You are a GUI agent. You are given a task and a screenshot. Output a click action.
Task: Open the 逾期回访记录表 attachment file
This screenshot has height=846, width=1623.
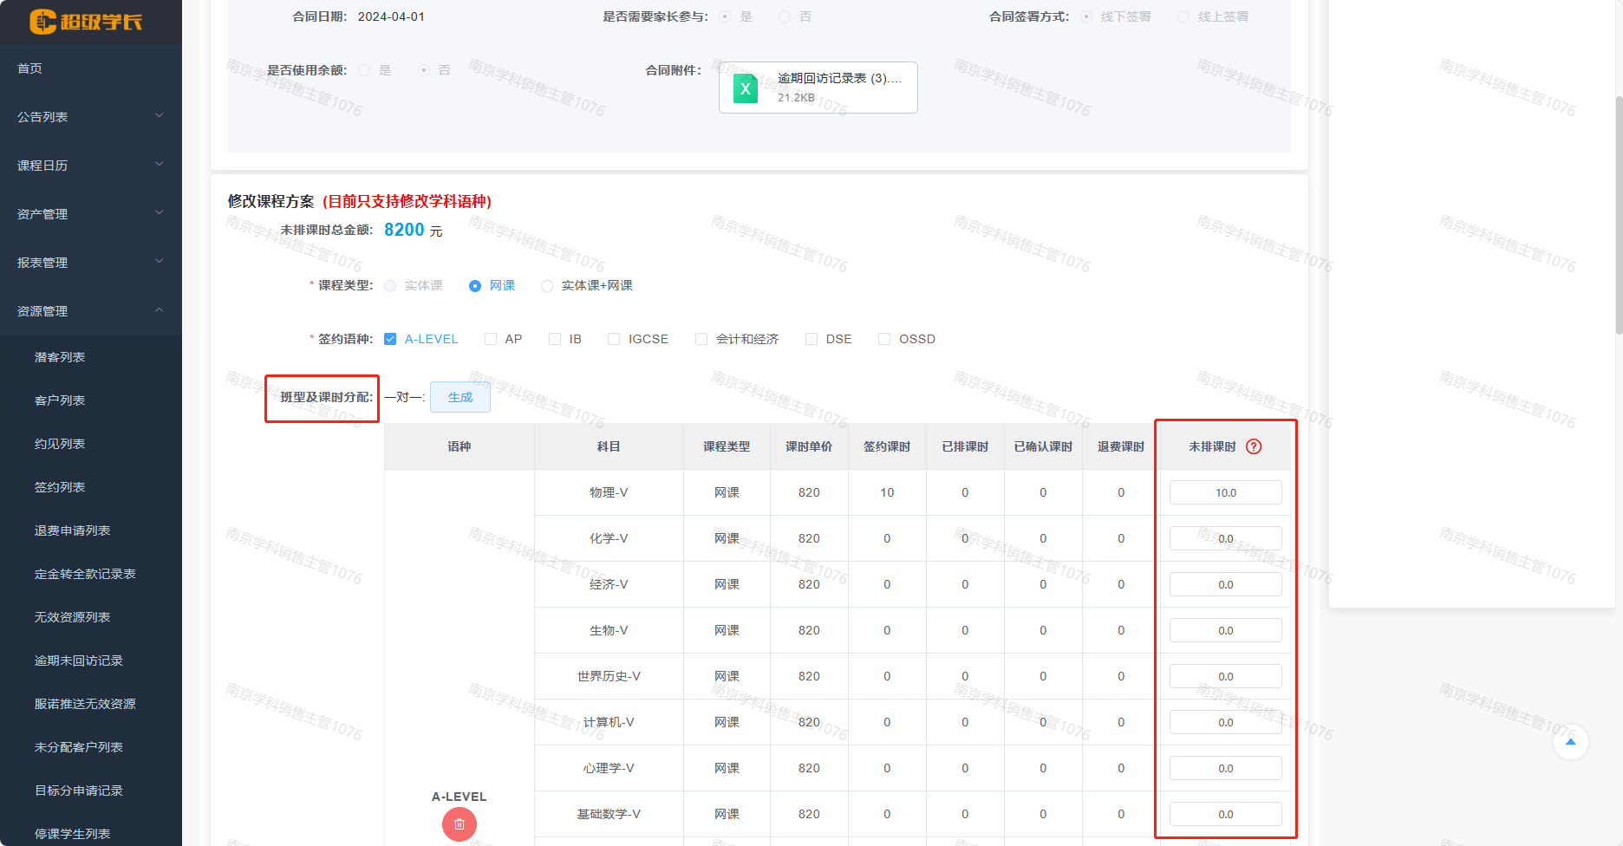point(838,79)
